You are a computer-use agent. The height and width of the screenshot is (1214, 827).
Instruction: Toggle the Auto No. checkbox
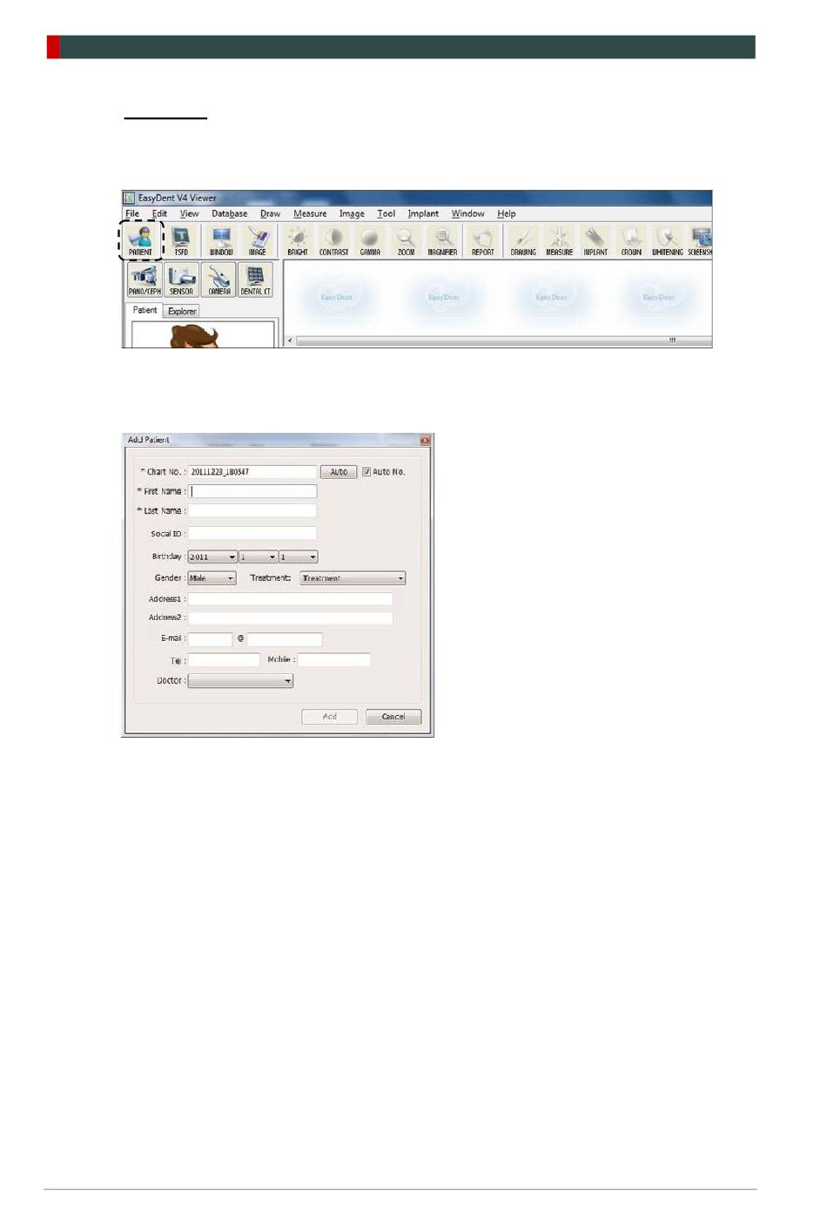pyautogui.click(x=366, y=472)
